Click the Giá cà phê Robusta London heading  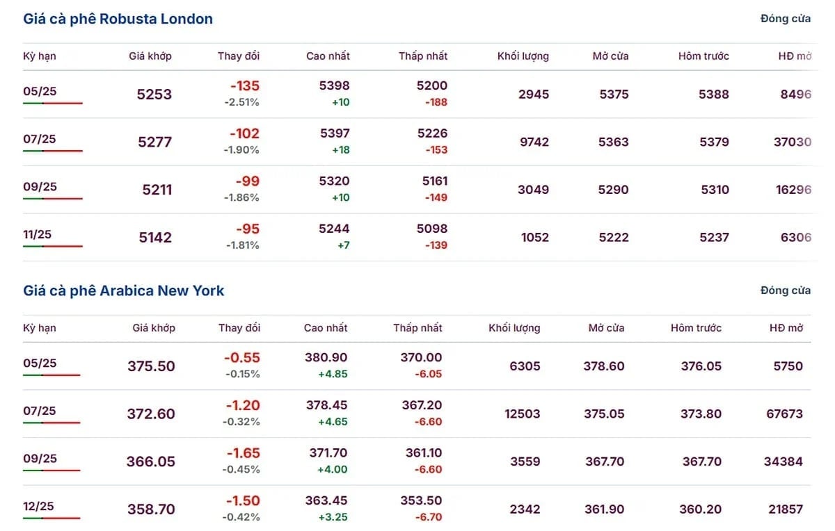pyautogui.click(x=118, y=19)
